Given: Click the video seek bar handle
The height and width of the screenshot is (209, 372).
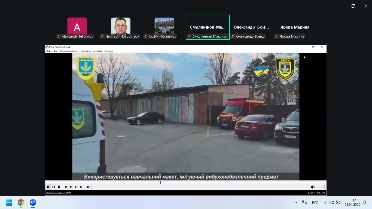Looking at the screenshot, I should click(x=159, y=183).
